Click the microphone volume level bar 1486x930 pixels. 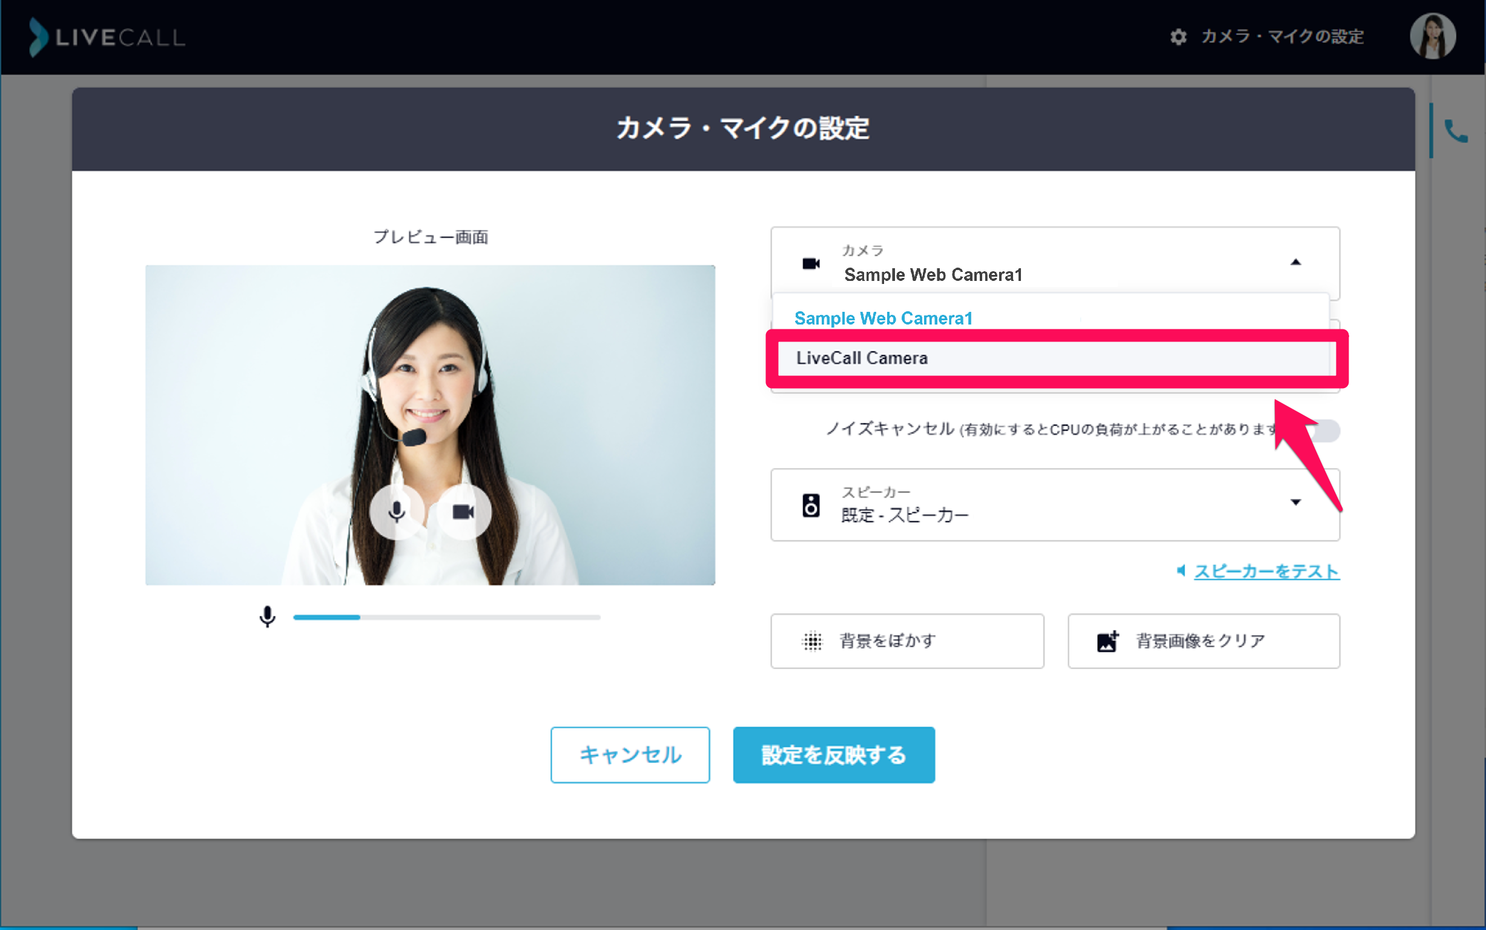446,617
